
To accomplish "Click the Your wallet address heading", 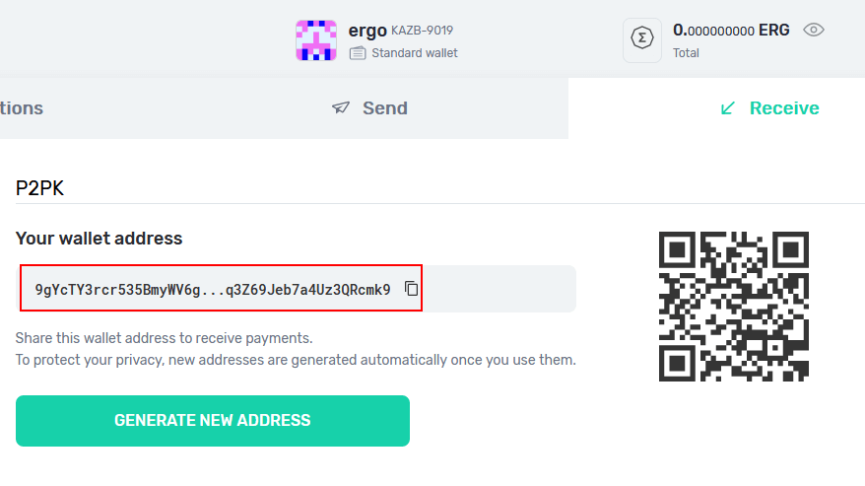I will coord(99,239).
